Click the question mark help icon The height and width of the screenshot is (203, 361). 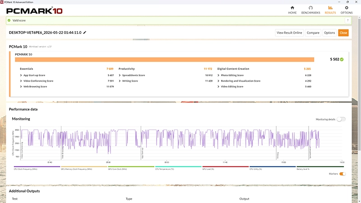347,20
